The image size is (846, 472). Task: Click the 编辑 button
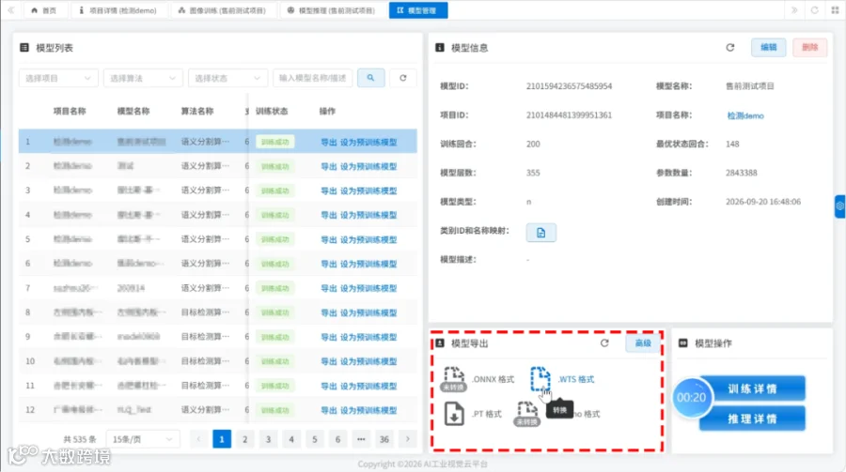point(768,48)
